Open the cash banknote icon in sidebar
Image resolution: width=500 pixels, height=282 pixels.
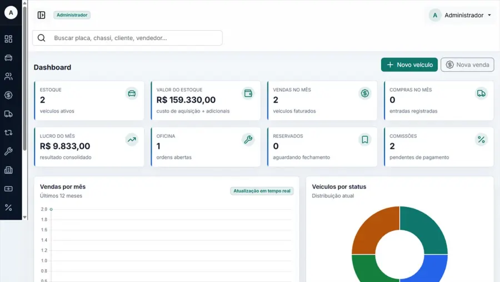coord(8,189)
